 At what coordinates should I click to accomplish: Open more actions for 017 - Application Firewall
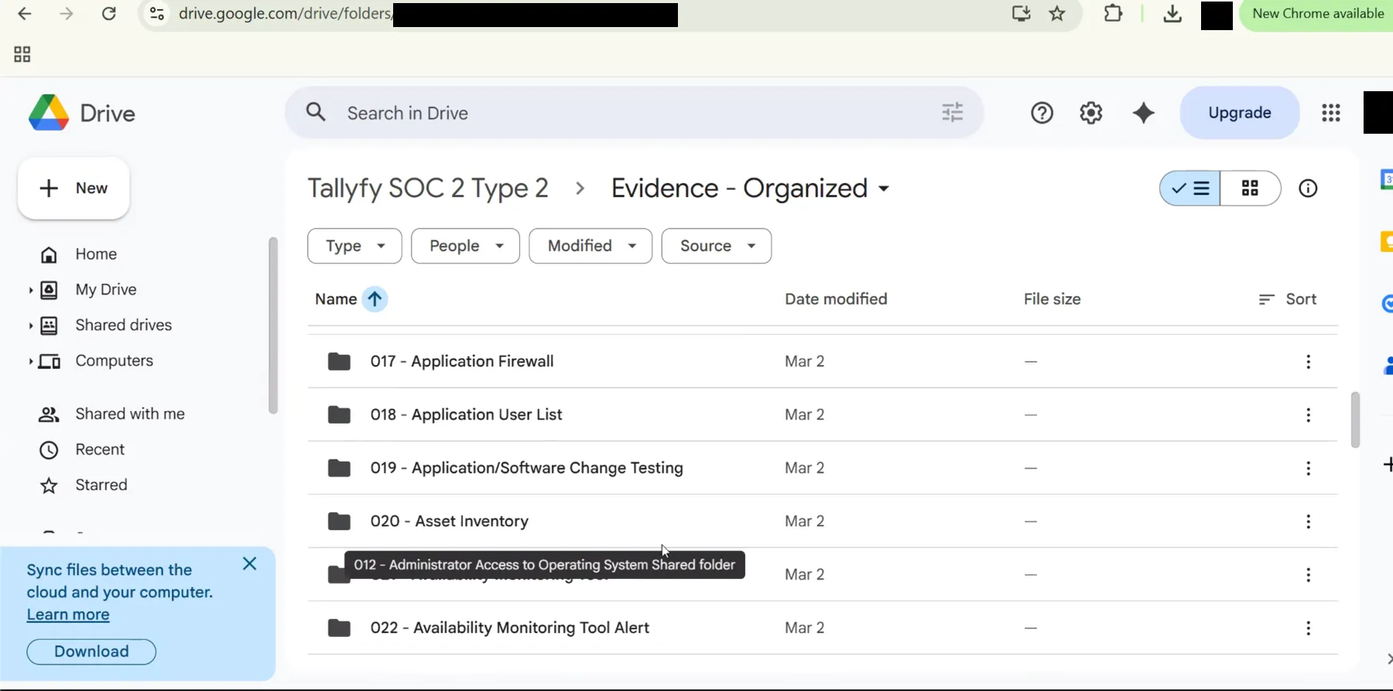tap(1309, 362)
